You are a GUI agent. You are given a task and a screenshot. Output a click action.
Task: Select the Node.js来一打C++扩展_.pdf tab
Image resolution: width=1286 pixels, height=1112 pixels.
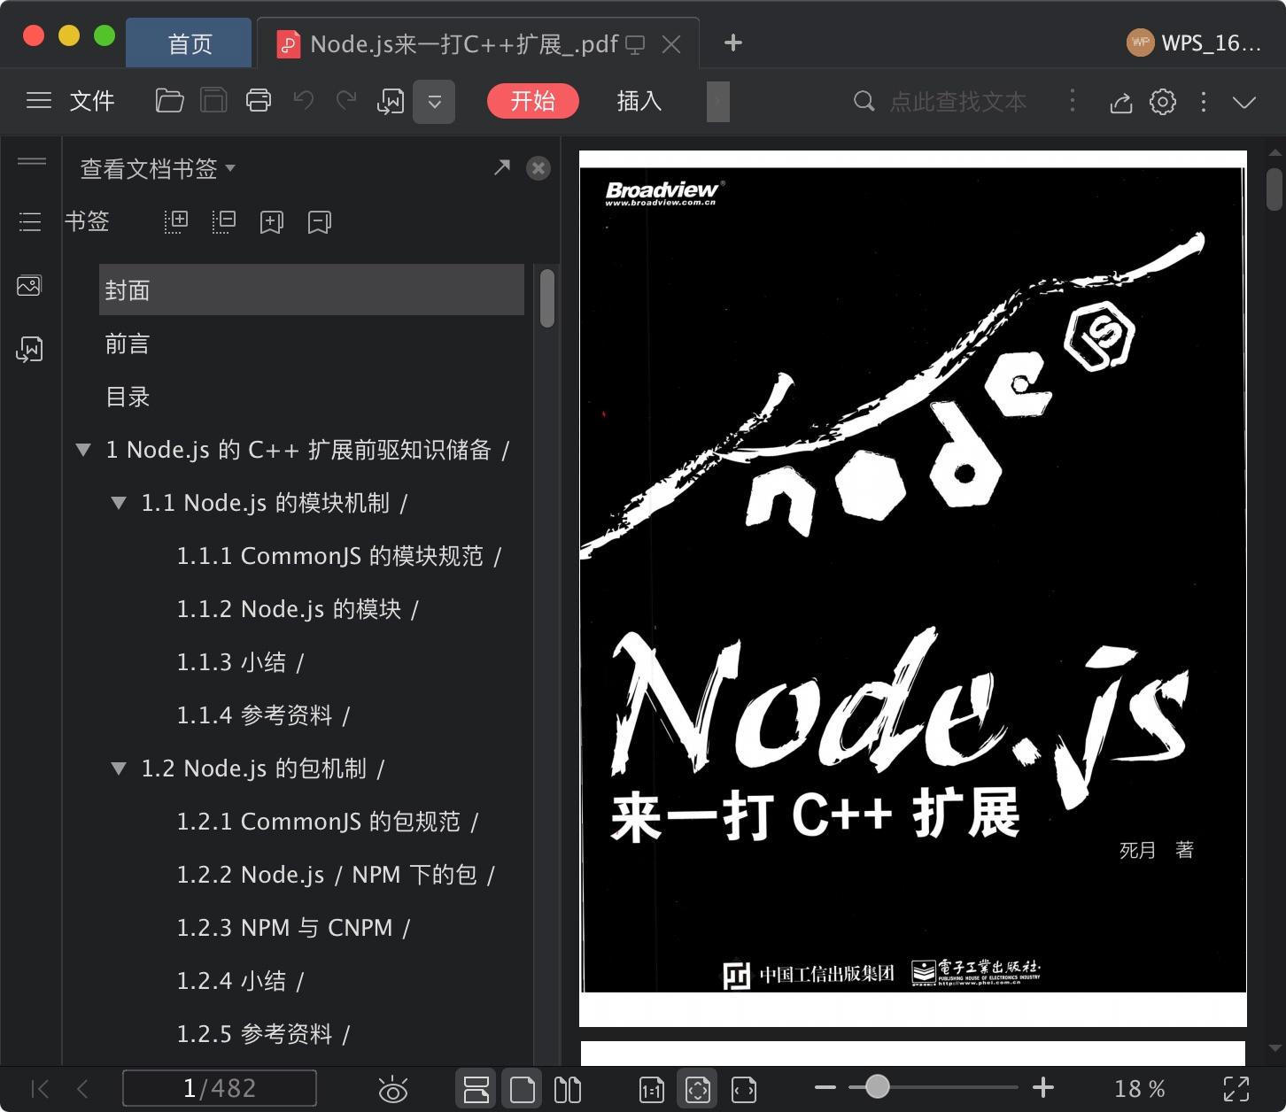click(x=463, y=43)
